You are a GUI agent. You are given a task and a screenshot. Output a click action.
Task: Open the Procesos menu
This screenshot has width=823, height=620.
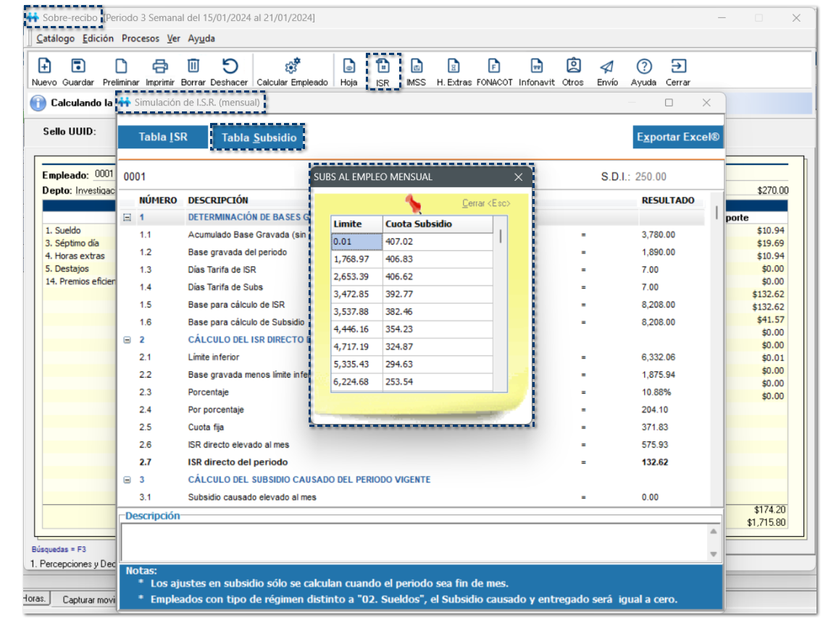pos(140,38)
